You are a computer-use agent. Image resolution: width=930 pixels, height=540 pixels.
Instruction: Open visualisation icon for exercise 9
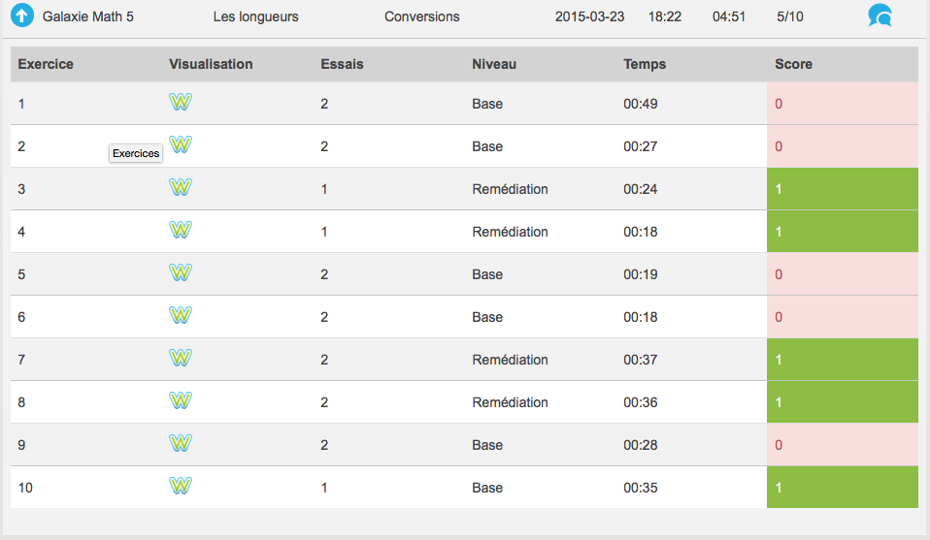181,443
